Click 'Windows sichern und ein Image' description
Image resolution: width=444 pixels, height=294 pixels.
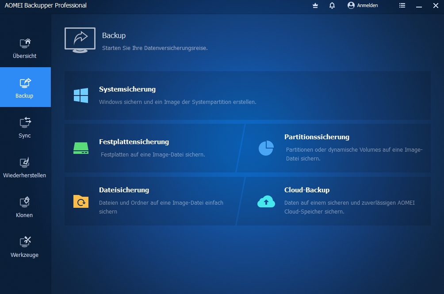177,102
